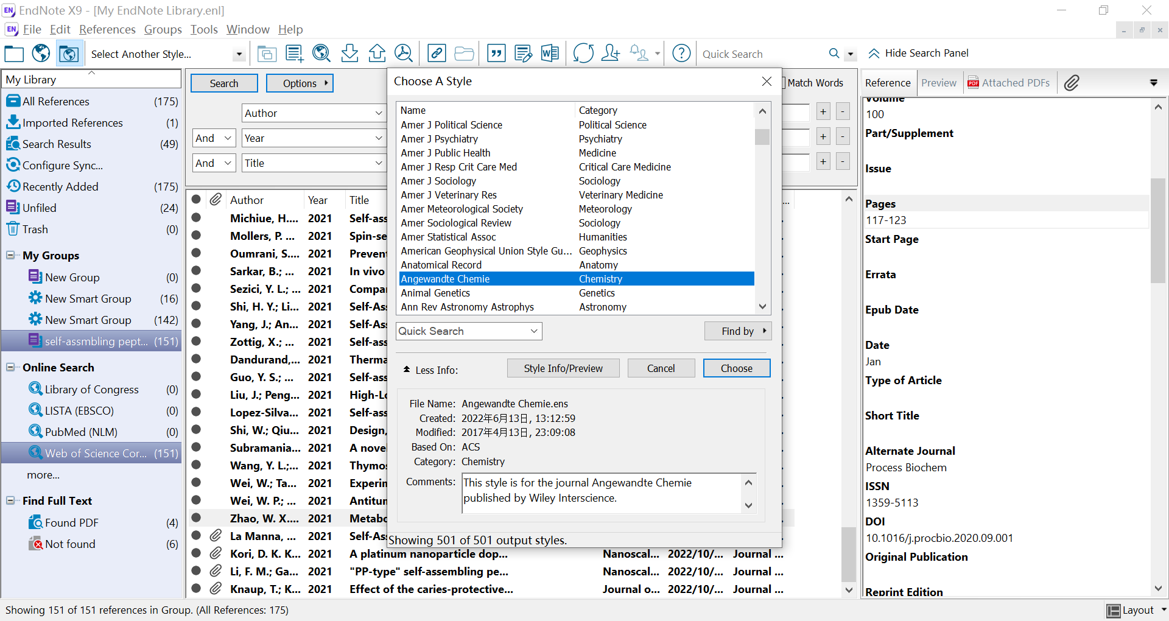Open the Find by menu button

click(x=737, y=331)
